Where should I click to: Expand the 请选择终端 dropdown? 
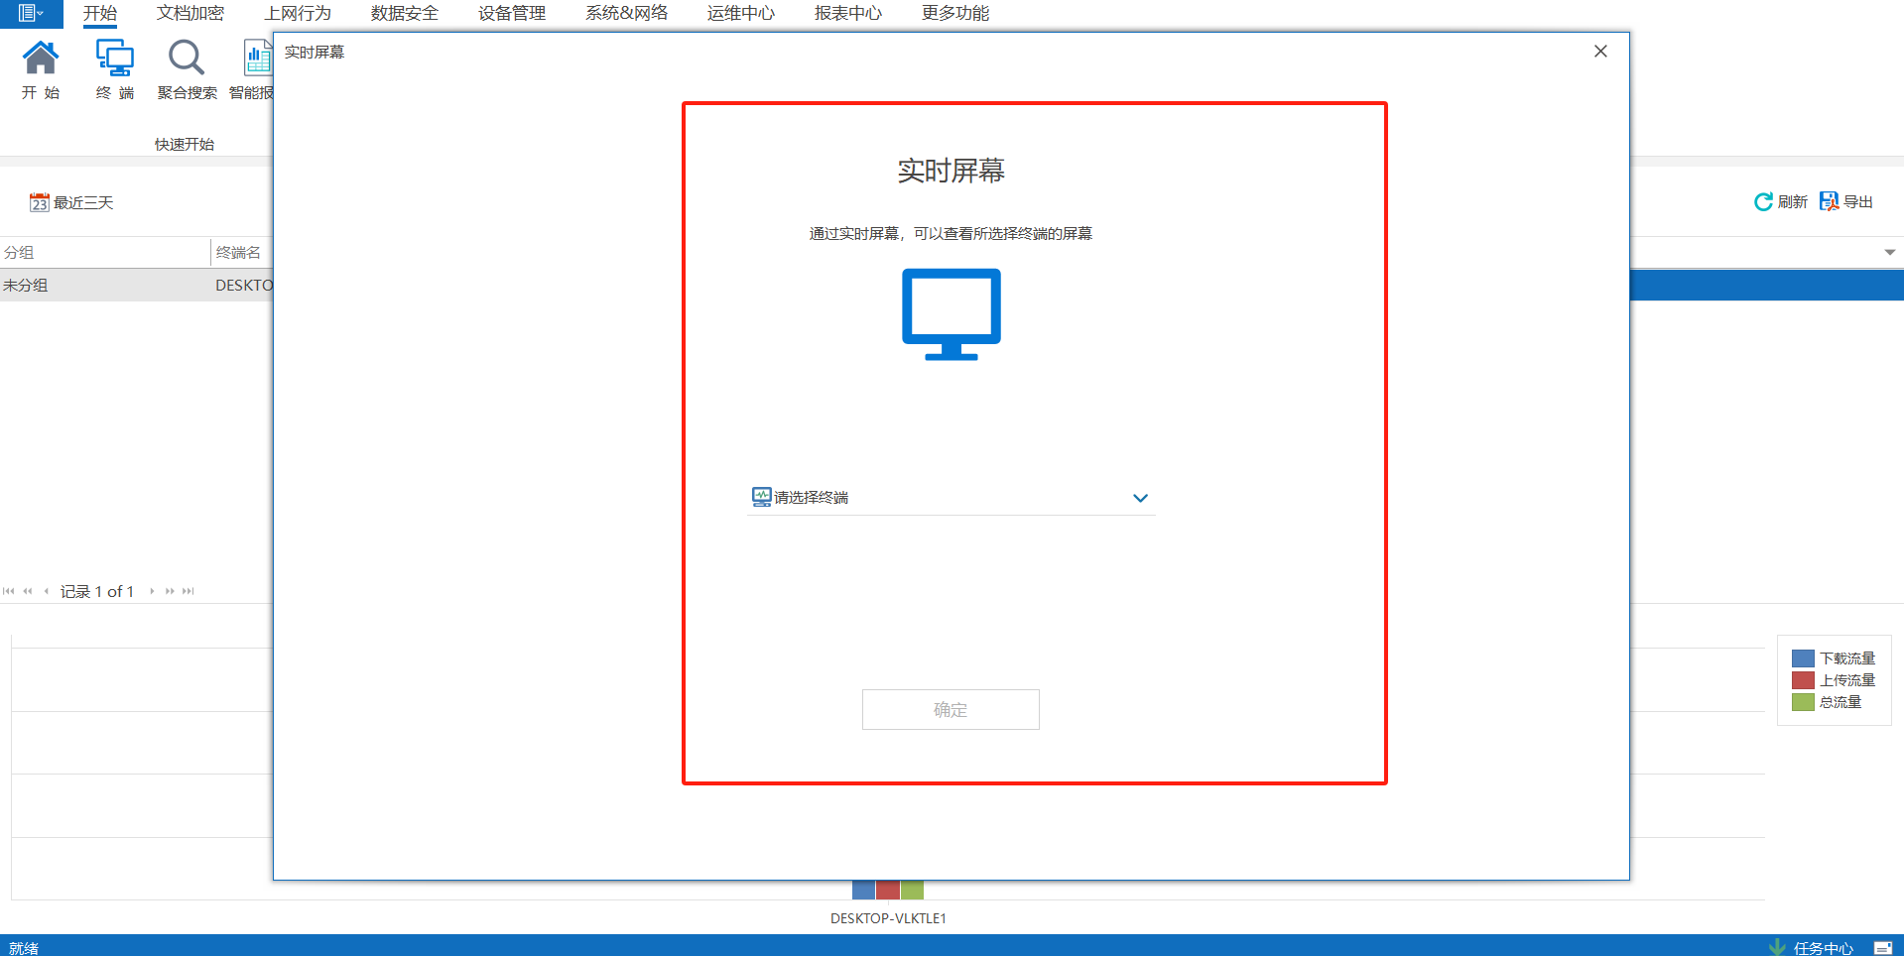click(1140, 498)
